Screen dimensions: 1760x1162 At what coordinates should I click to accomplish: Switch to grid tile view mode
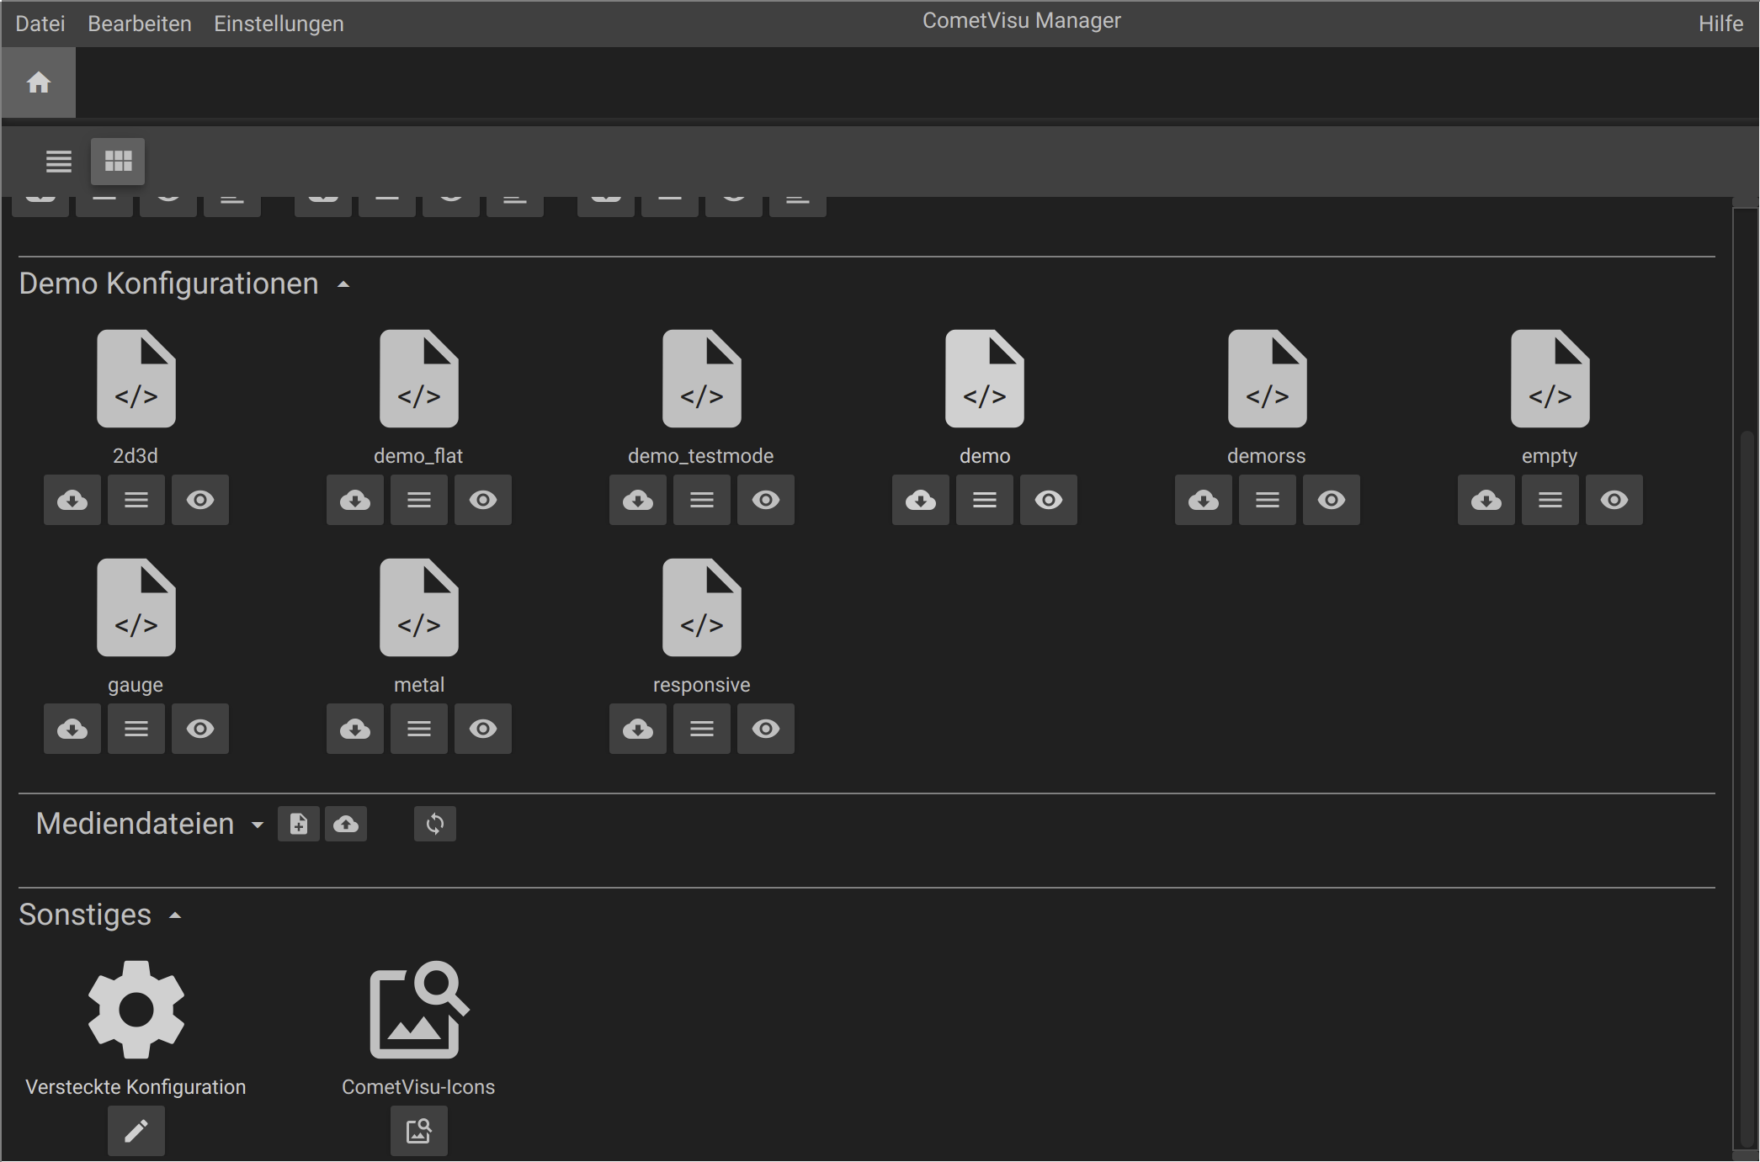coord(118,162)
